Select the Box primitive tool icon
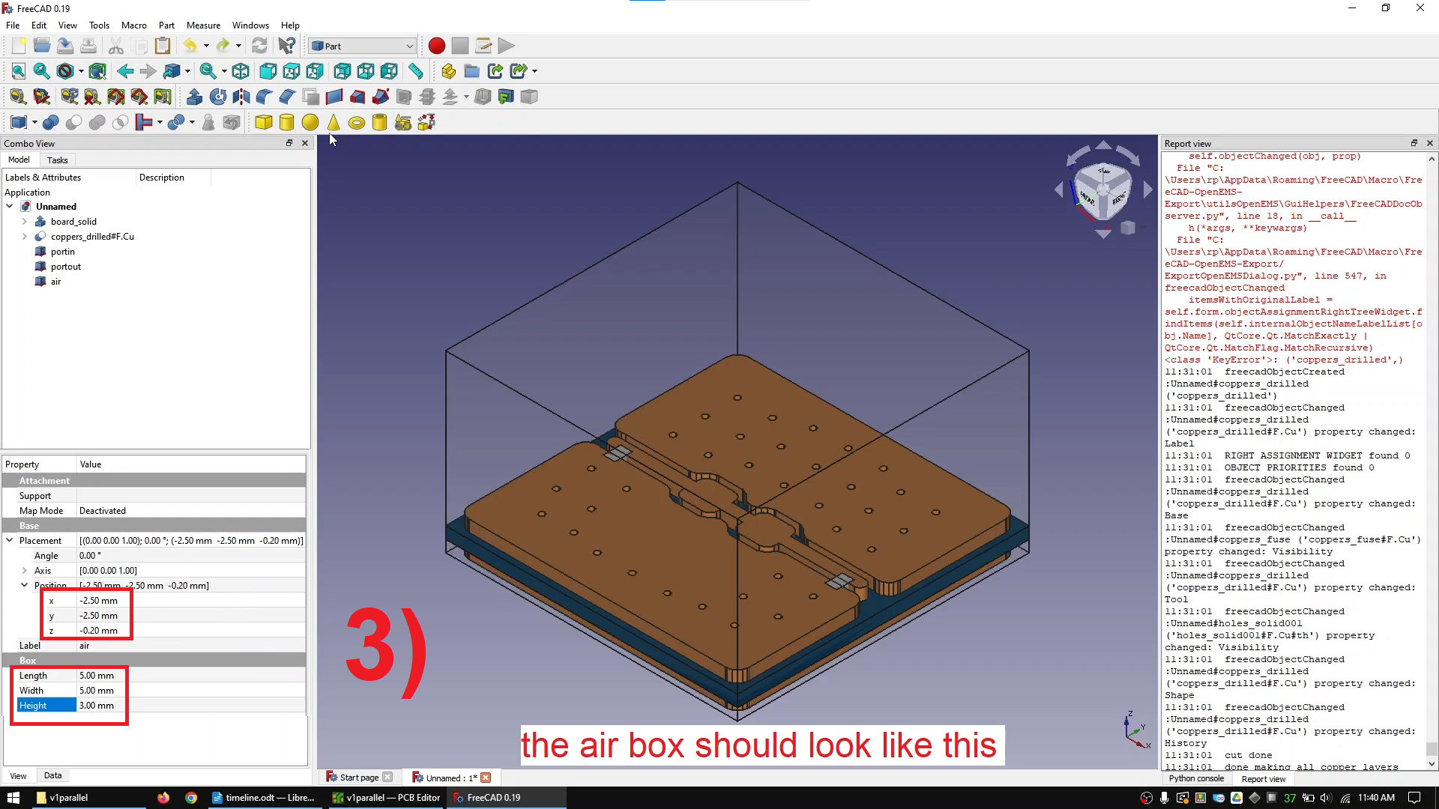1439x809 pixels. point(263,121)
